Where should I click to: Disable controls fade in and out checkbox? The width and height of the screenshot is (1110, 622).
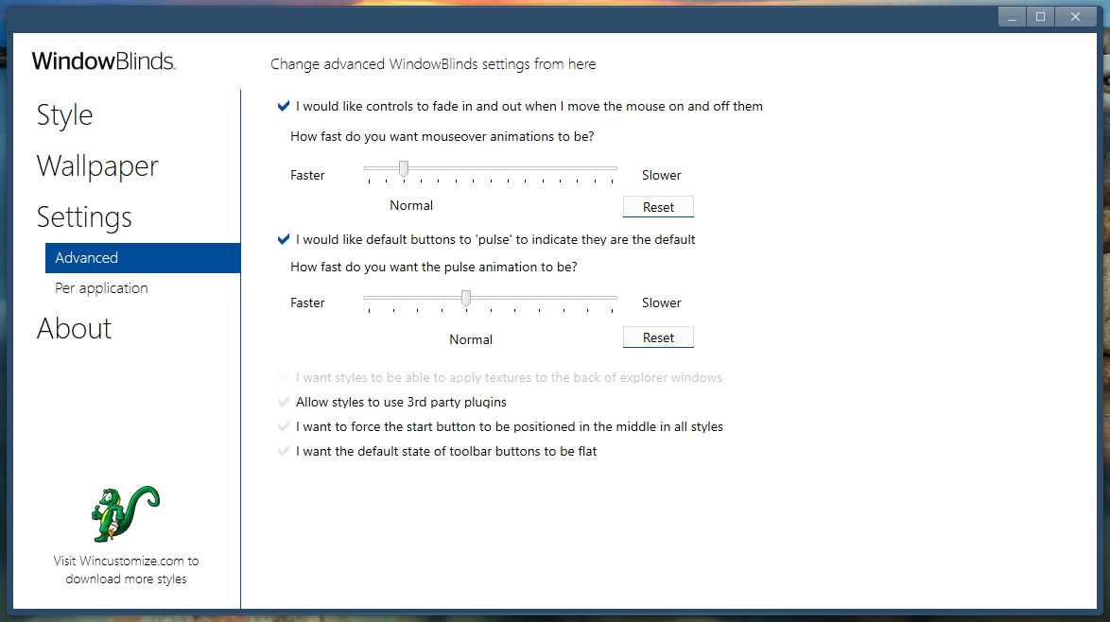click(283, 106)
